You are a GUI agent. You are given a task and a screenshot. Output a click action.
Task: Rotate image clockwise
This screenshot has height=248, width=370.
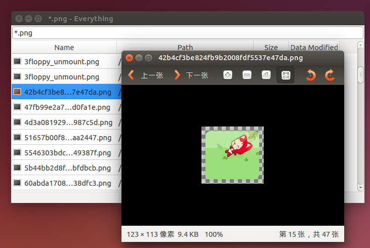(330, 75)
